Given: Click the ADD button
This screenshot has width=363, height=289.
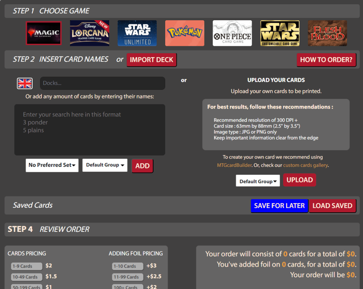Looking at the screenshot, I should pyautogui.click(x=143, y=166).
